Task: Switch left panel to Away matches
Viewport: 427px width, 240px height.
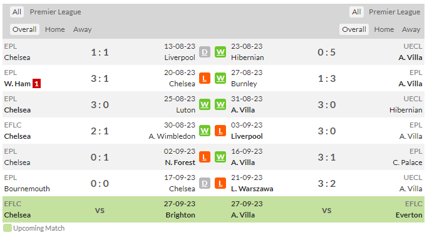Action: 82,29
